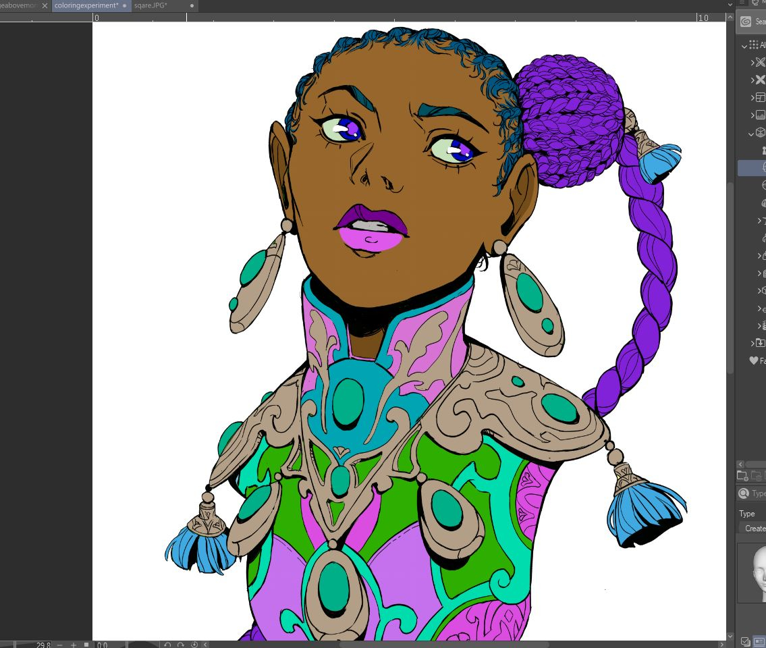766x648 pixels.
Task: Open Clip Studio Assets search button
Action: point(746,22)
